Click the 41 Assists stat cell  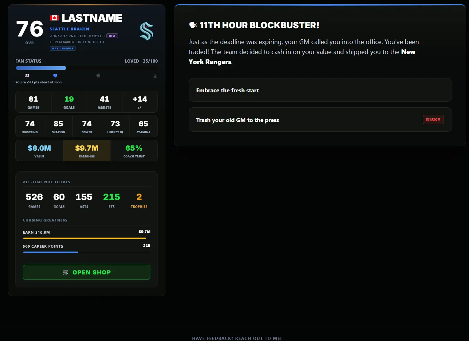click(x=104, y=102)
